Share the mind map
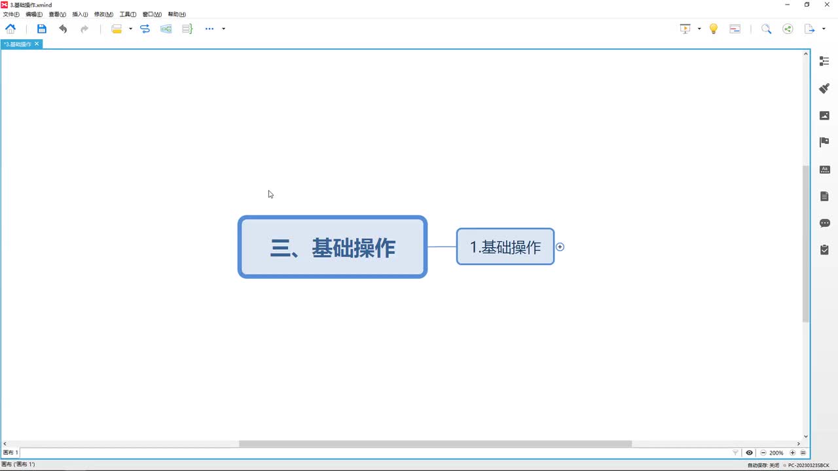 pyautogui.click(x=788, y=29)
